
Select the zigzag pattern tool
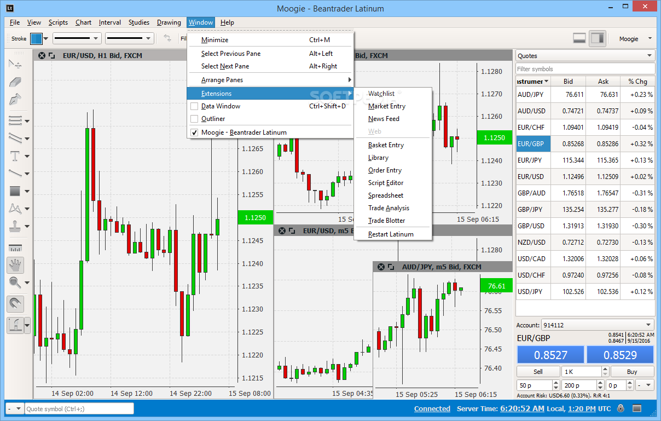click(x=15, y=209)
